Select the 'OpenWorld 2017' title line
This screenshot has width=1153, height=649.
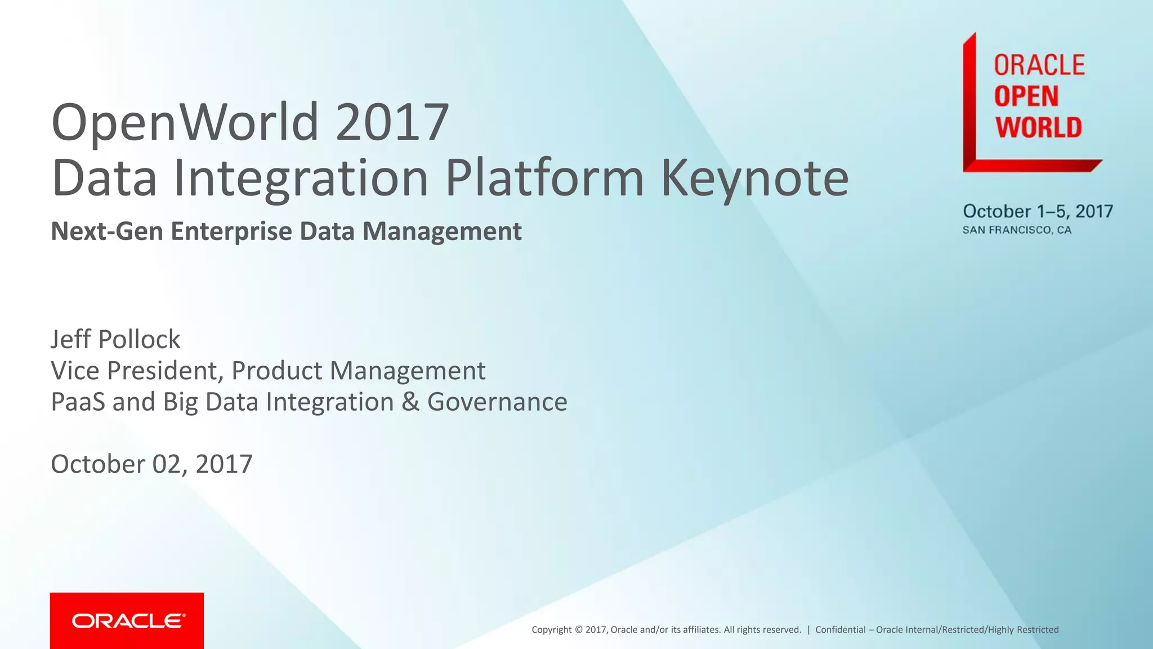pos(250,122)
